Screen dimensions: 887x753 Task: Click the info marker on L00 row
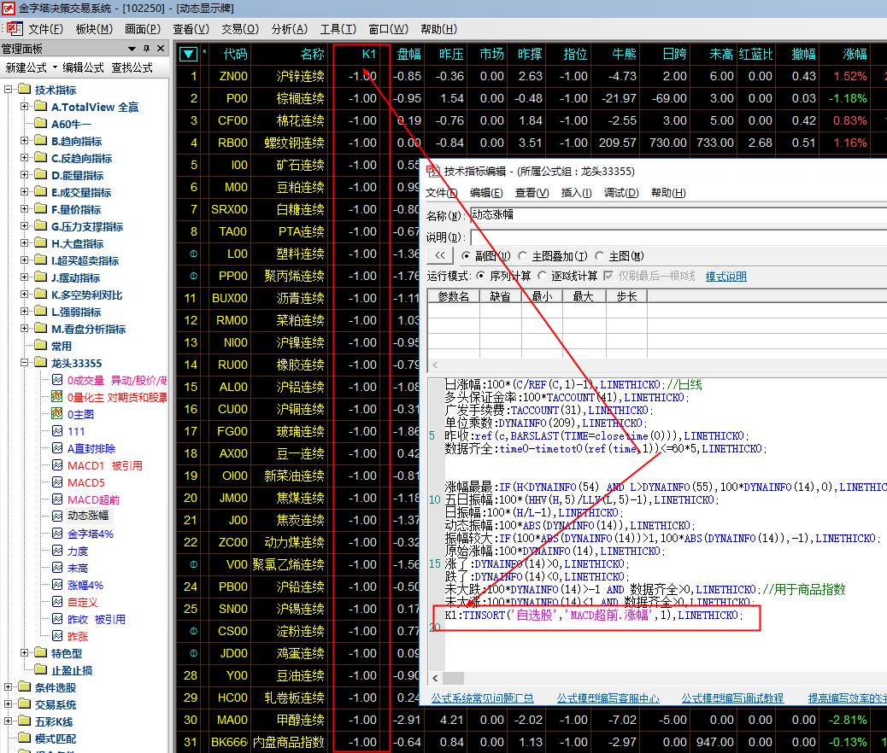(193, 254)
